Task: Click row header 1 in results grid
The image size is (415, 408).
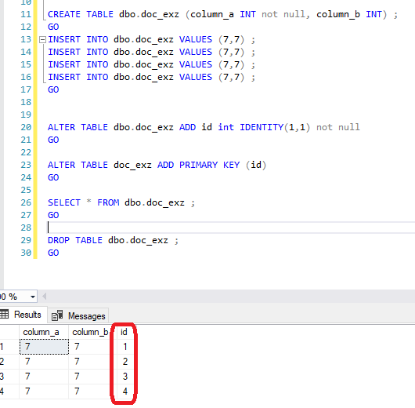Action: pos(9,347)
